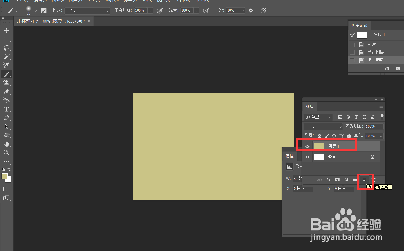
Task: Switch to the 图层 panel tab
Action: tap(310, 106)
